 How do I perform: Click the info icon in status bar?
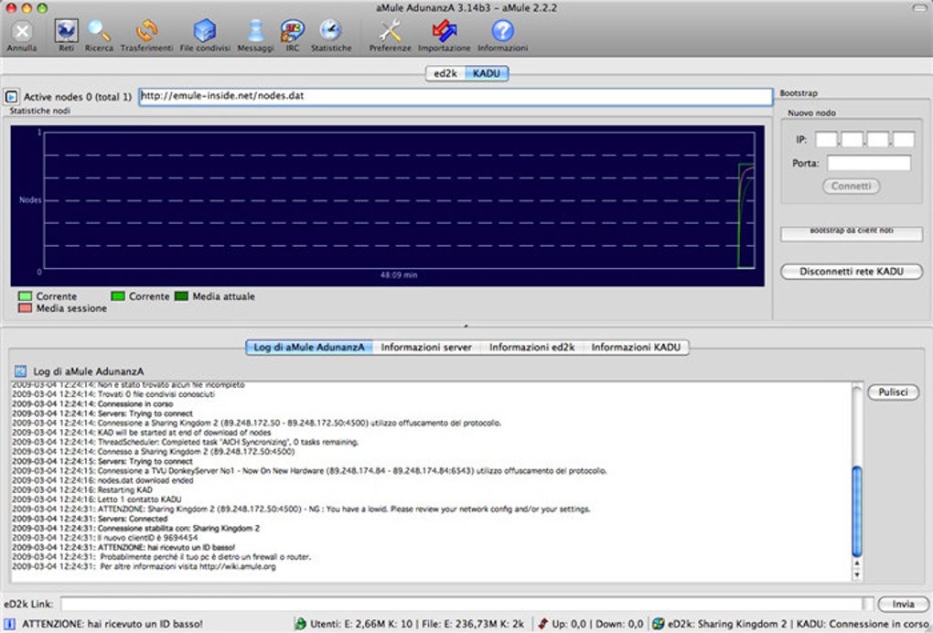click(x=9, y=624)
